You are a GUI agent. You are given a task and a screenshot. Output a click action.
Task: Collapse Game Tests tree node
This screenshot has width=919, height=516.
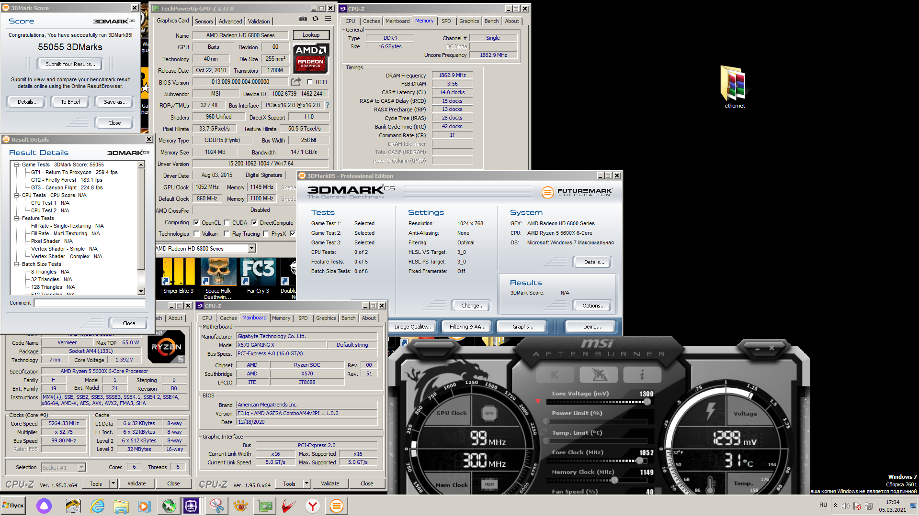tap(16, 165)
